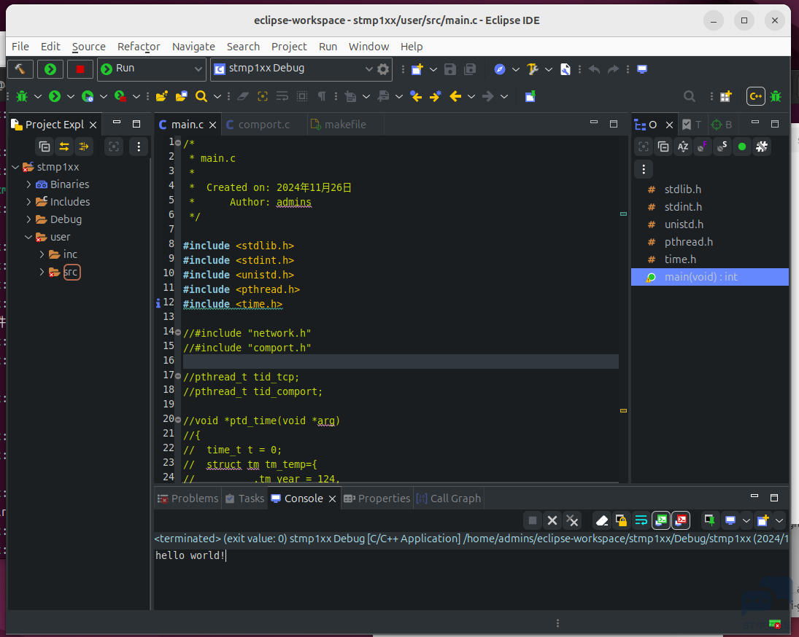Collapse comment fold at line 1

pos(178,143)
